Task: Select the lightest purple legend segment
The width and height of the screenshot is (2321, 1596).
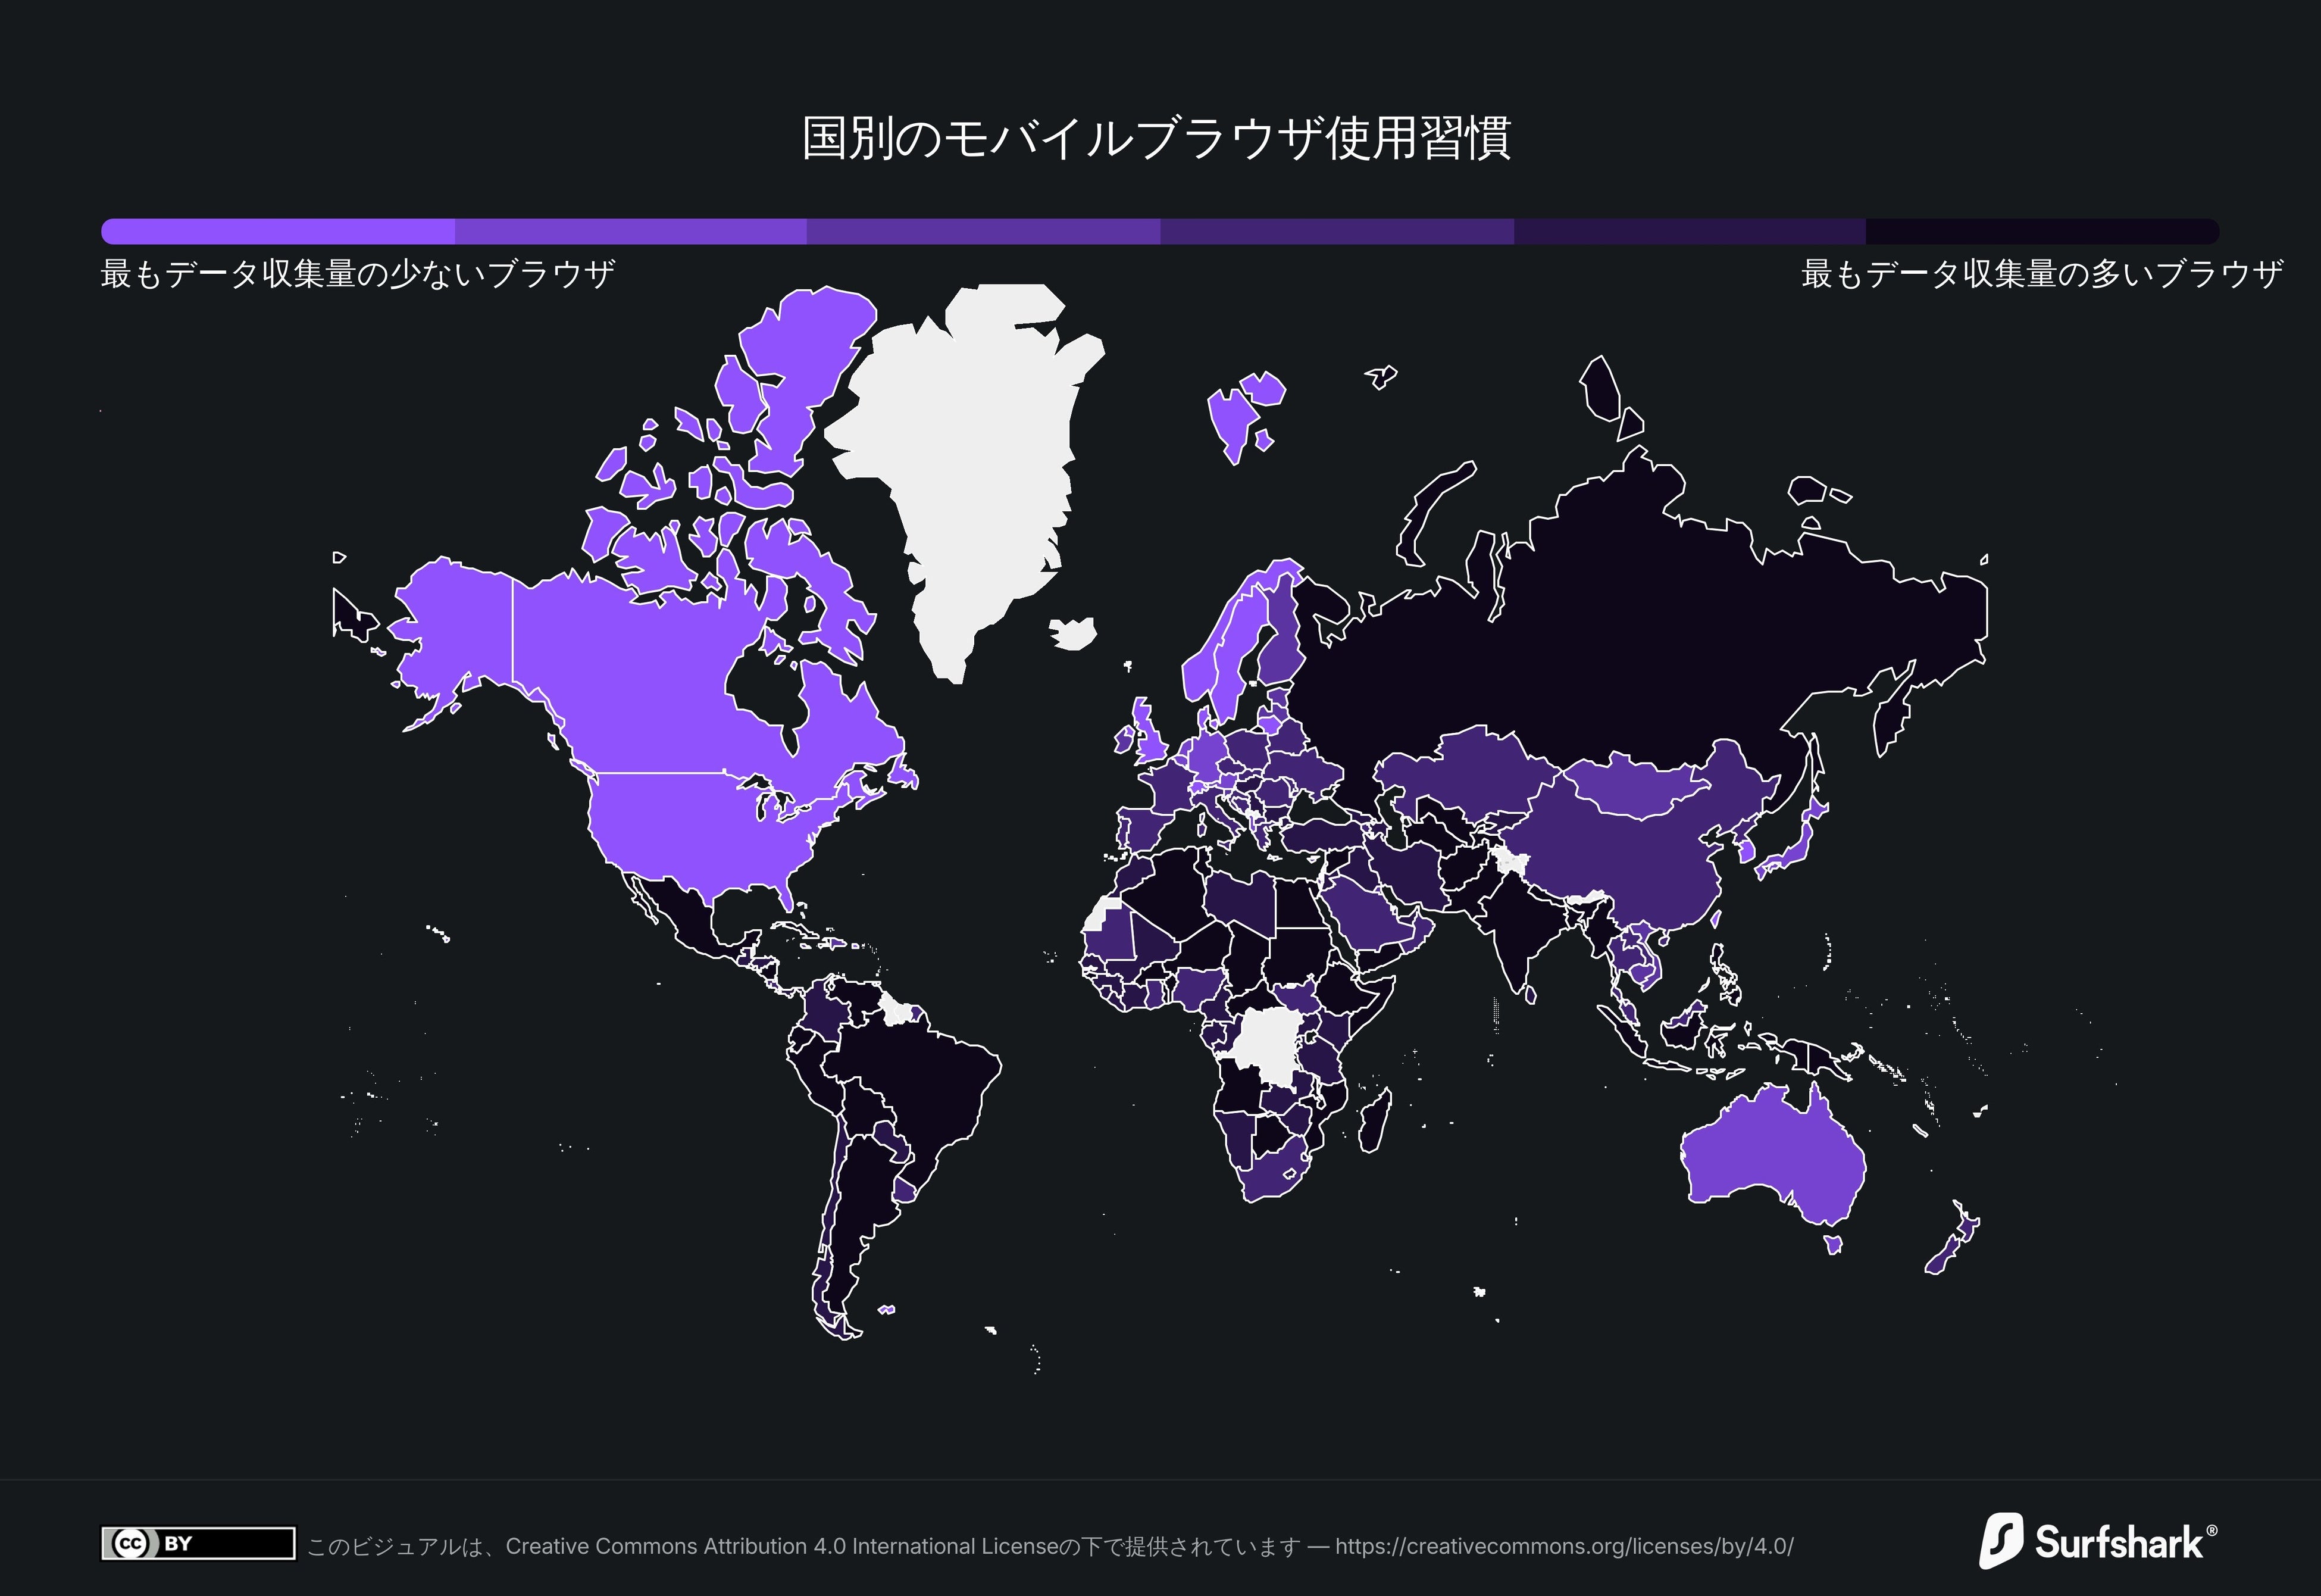Action: (278, 231)
